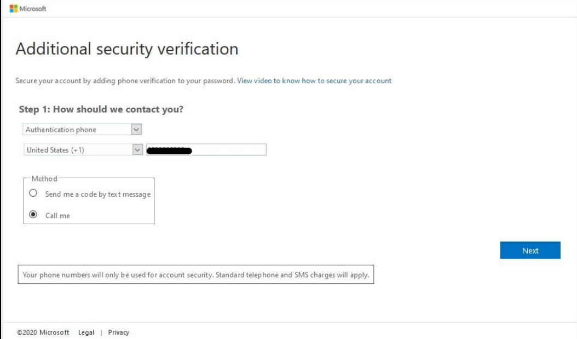Viewport: 577px width, 339px height.
Task: Open the Privacy link in the footer
Action: point(118,332)
